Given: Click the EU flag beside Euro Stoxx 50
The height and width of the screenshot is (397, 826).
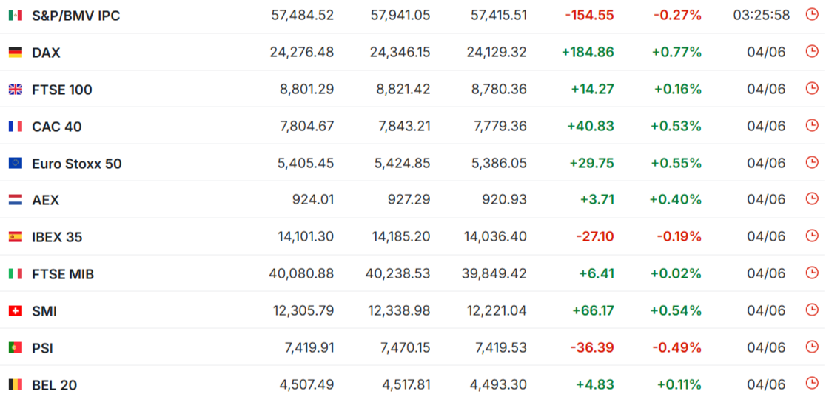Looking at the screenshot, I should click(16, 164).
